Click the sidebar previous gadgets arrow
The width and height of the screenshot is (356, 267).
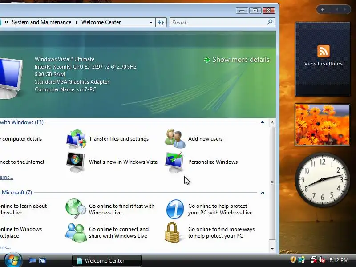point(337,9)
